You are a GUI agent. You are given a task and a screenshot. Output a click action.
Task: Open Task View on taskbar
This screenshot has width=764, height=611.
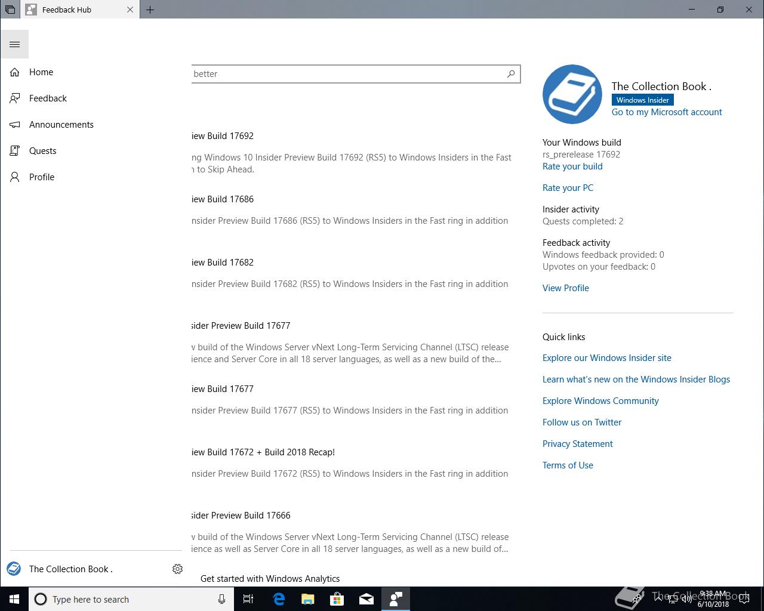coord(248,599)
